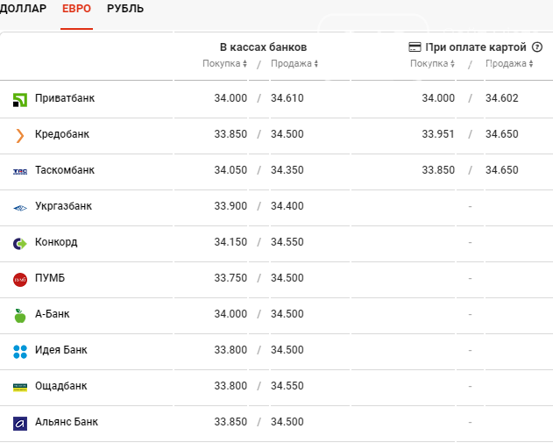Open the Приватбанк bank name link

click(x=65, y=98)
